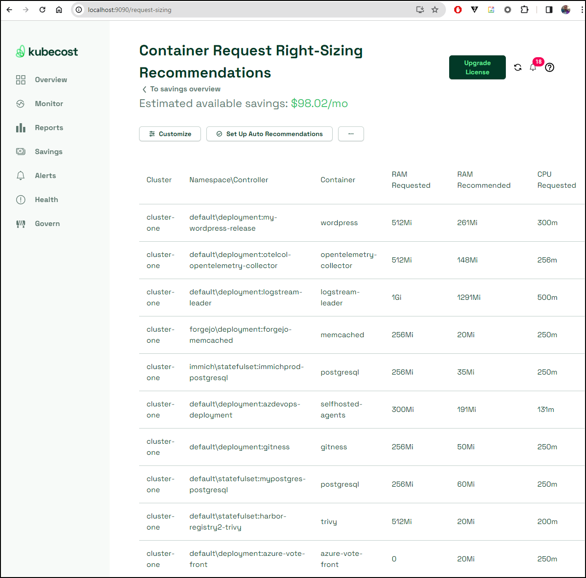
Task: Click the Kubecost logo
Action: click(x=47, y=52)
